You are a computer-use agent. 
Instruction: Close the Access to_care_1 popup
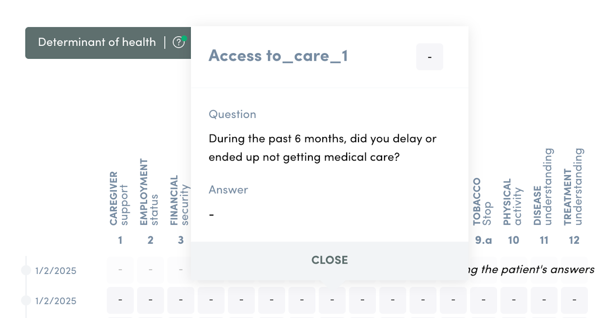coord(329,260)
